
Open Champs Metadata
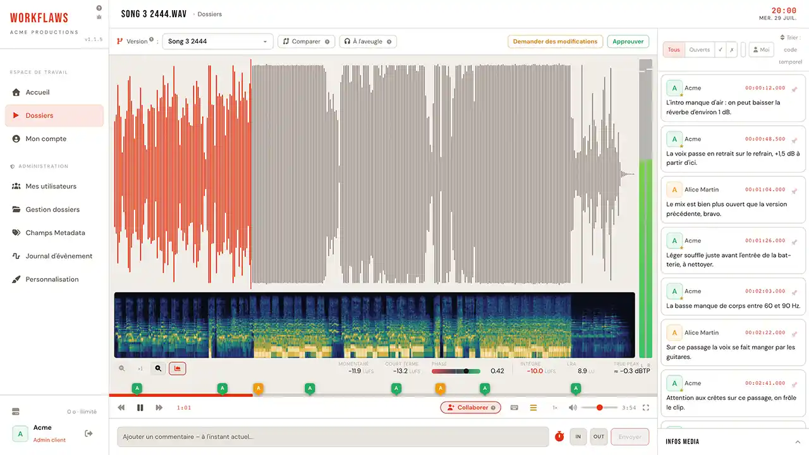click(54, 233)
